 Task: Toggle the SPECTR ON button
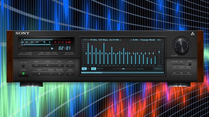93,69
